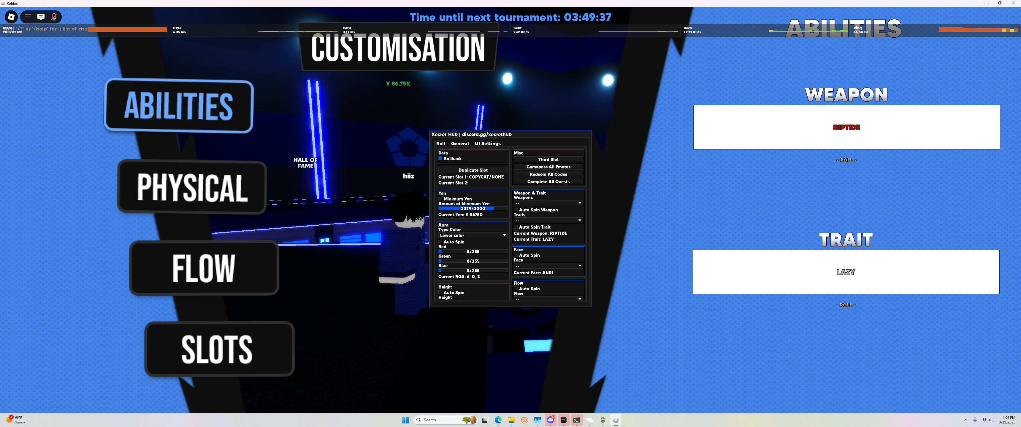
Task: Open the Traits dropdown list
Action: click(x=548, y=220)
